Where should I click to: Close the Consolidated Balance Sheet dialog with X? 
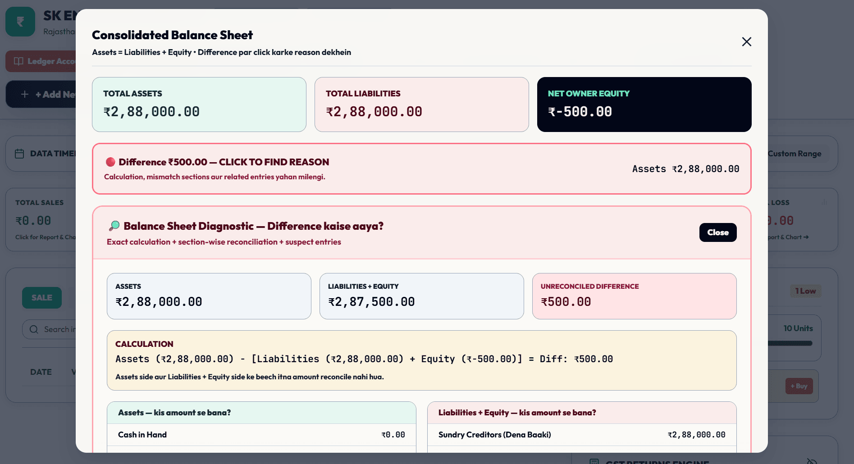pos(746,42)
